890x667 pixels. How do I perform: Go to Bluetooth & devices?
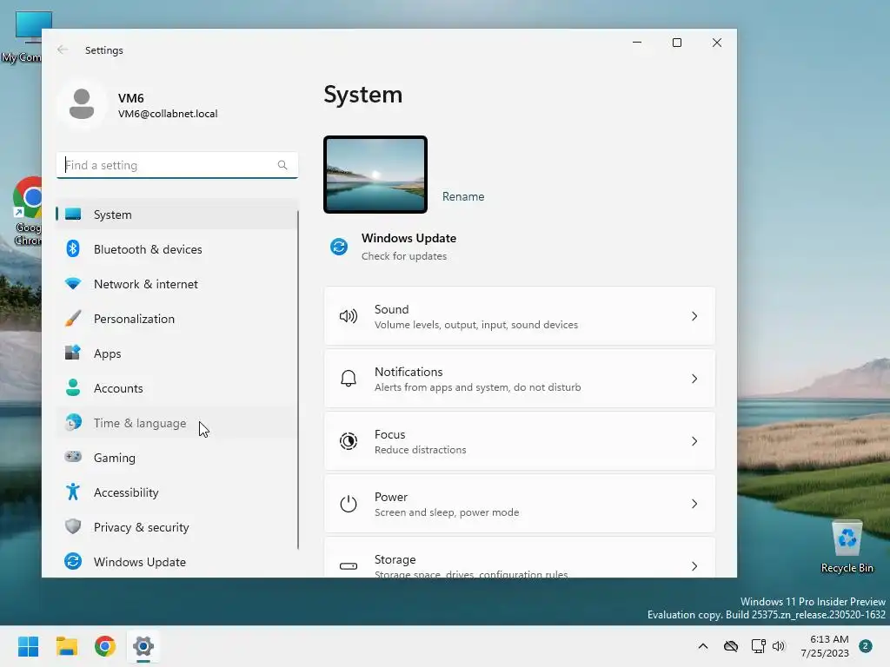(x=148, y=249)
